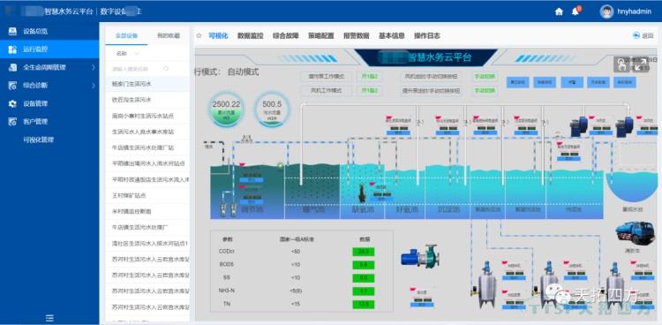Screen dimensions: 662x325
Task: Open the hnyhadmin user avatar
Action: pos(606,11)
